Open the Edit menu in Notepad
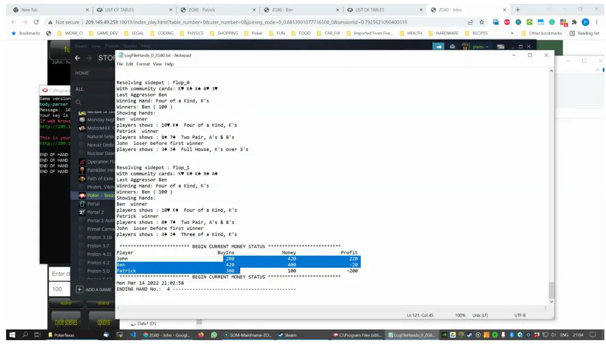 click(x=130, y=64)
